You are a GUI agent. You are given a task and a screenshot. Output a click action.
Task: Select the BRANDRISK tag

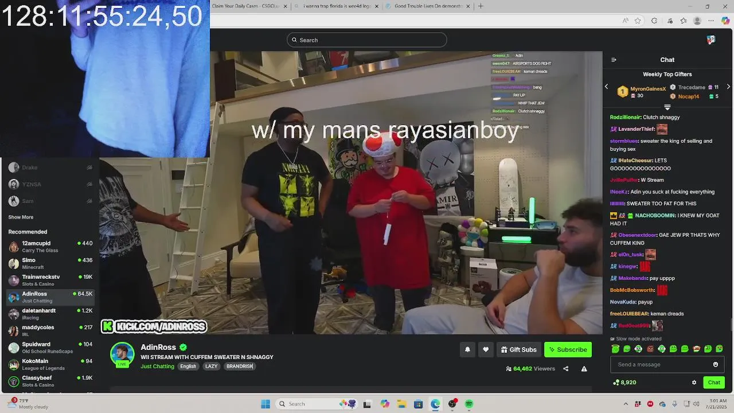click(240, 367)
